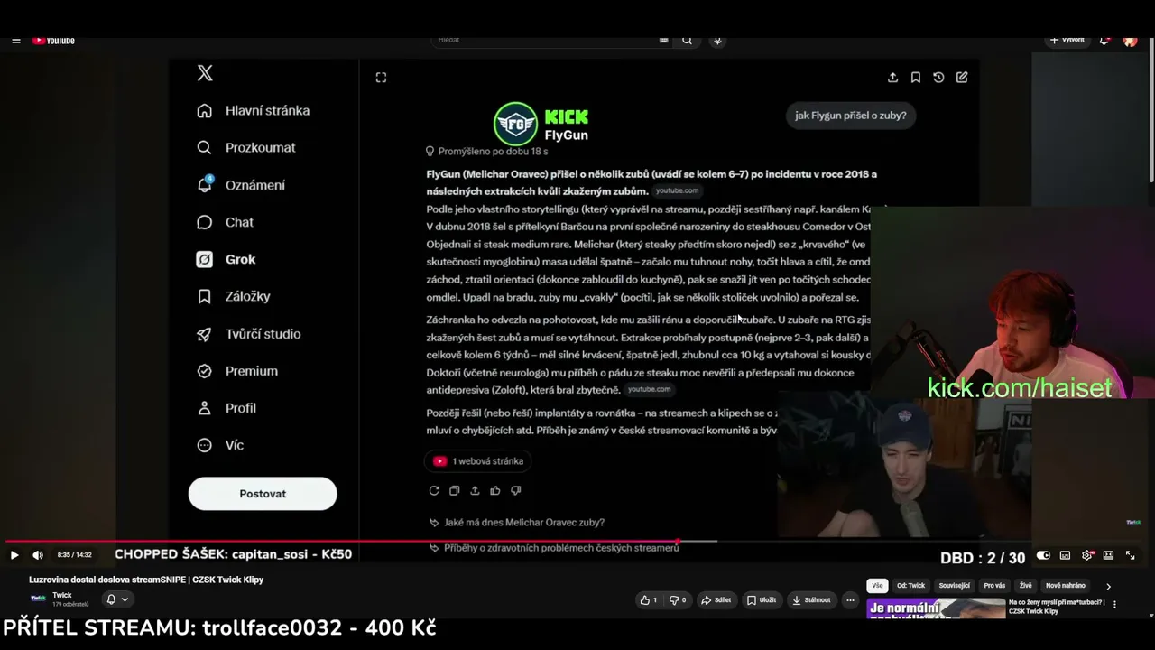Mute the video volume

pyautogui.click(x=38, y=555)
